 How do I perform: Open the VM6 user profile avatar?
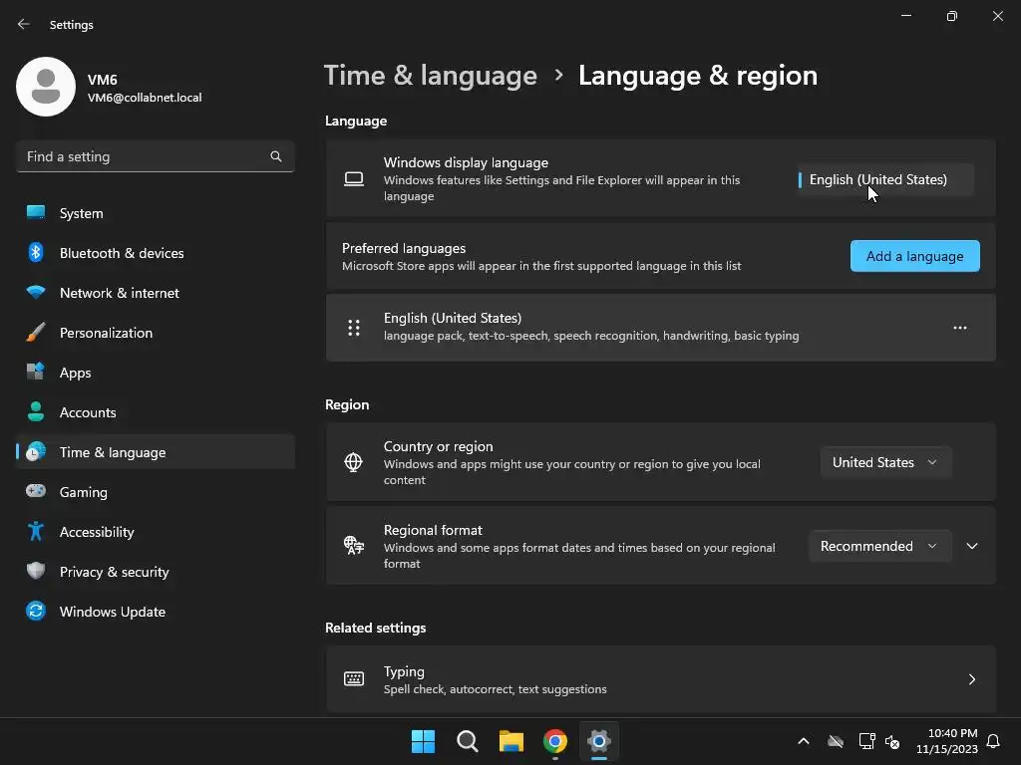tap(46, 87)
